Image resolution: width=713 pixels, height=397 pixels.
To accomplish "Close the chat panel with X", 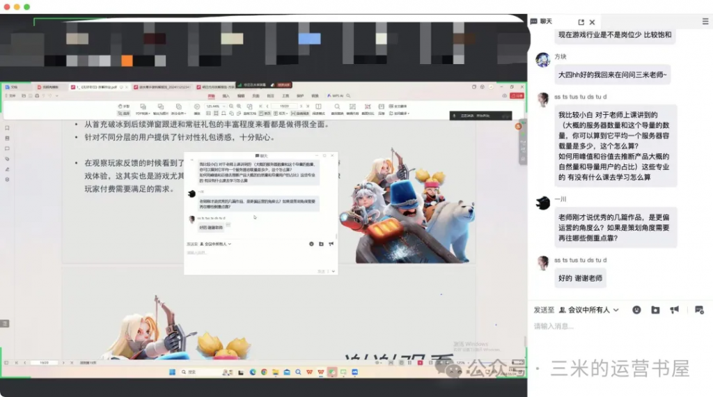I will click(592, 22).
